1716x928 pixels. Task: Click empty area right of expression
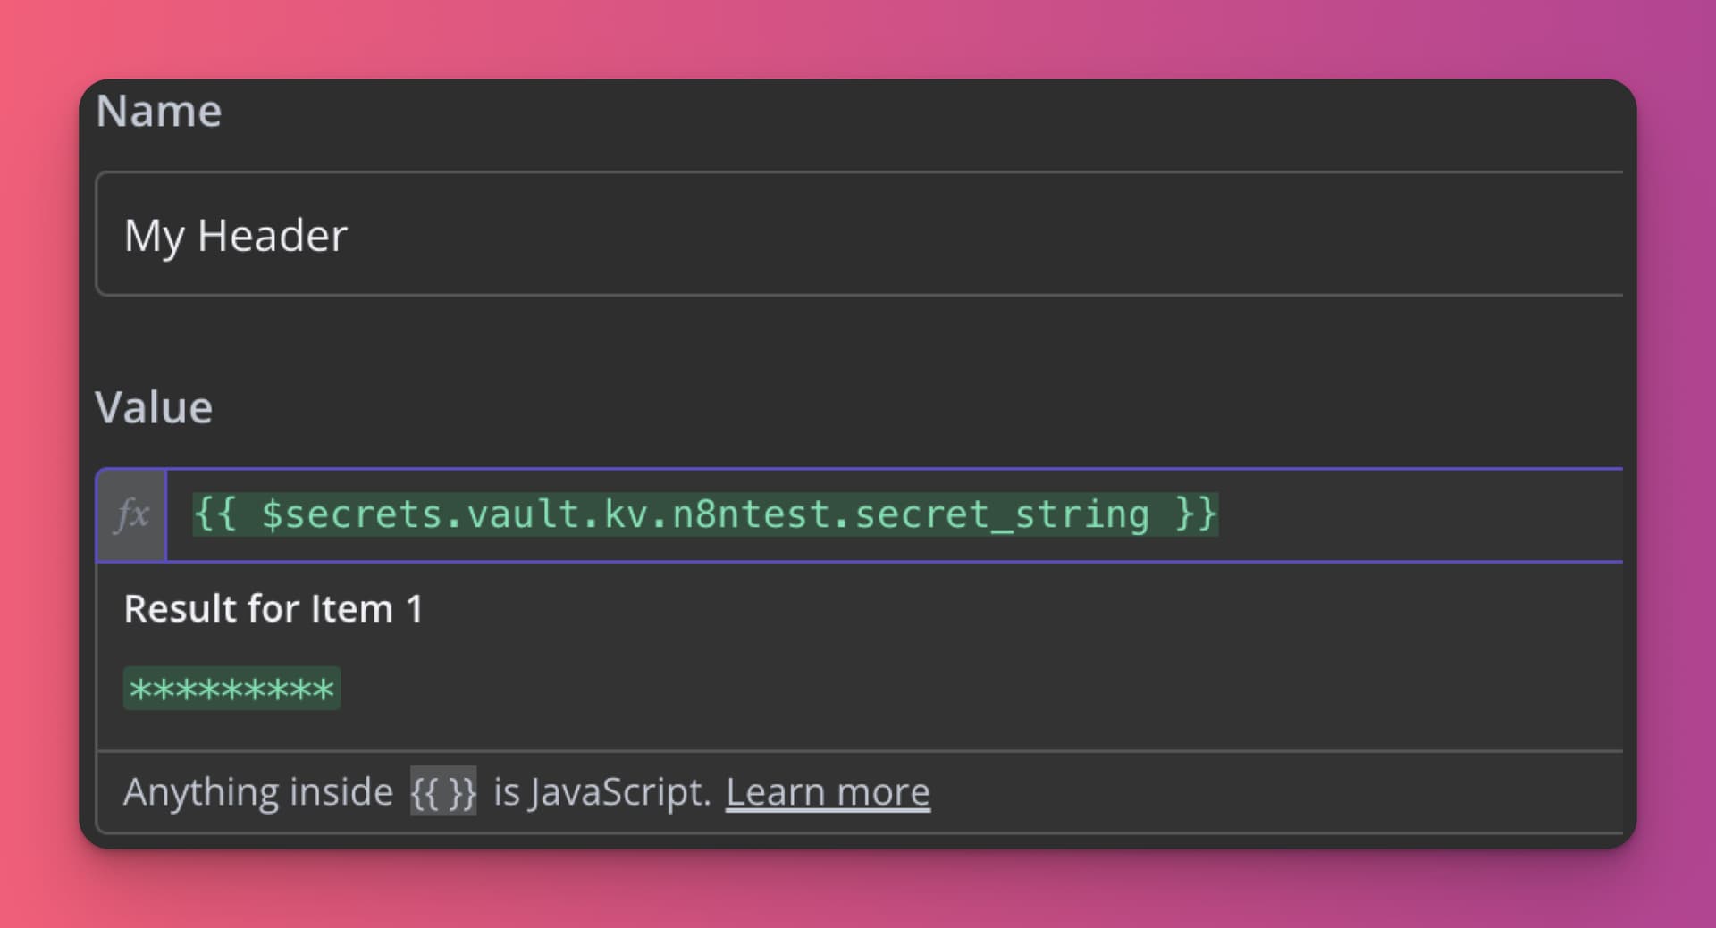coord(1421,514)
